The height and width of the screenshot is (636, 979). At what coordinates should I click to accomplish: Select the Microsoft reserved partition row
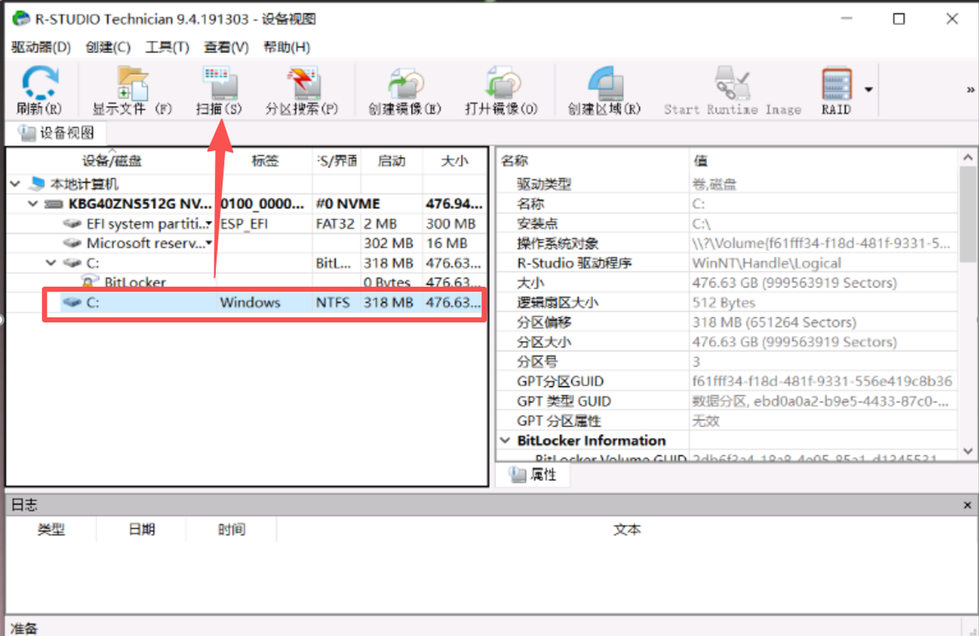click(247, 243)
